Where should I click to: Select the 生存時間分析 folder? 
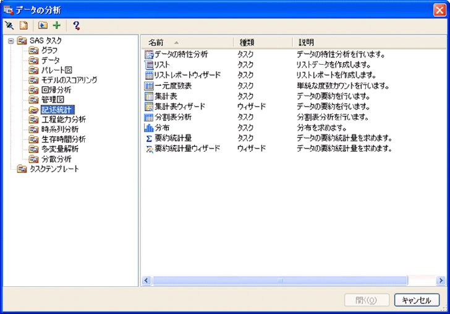[x=64, y=139]
